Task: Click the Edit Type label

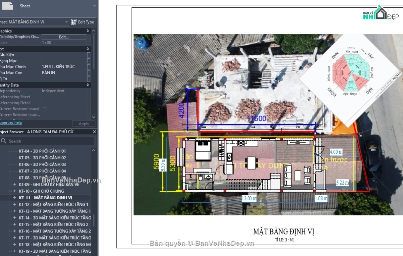Action: click(86, 22)
